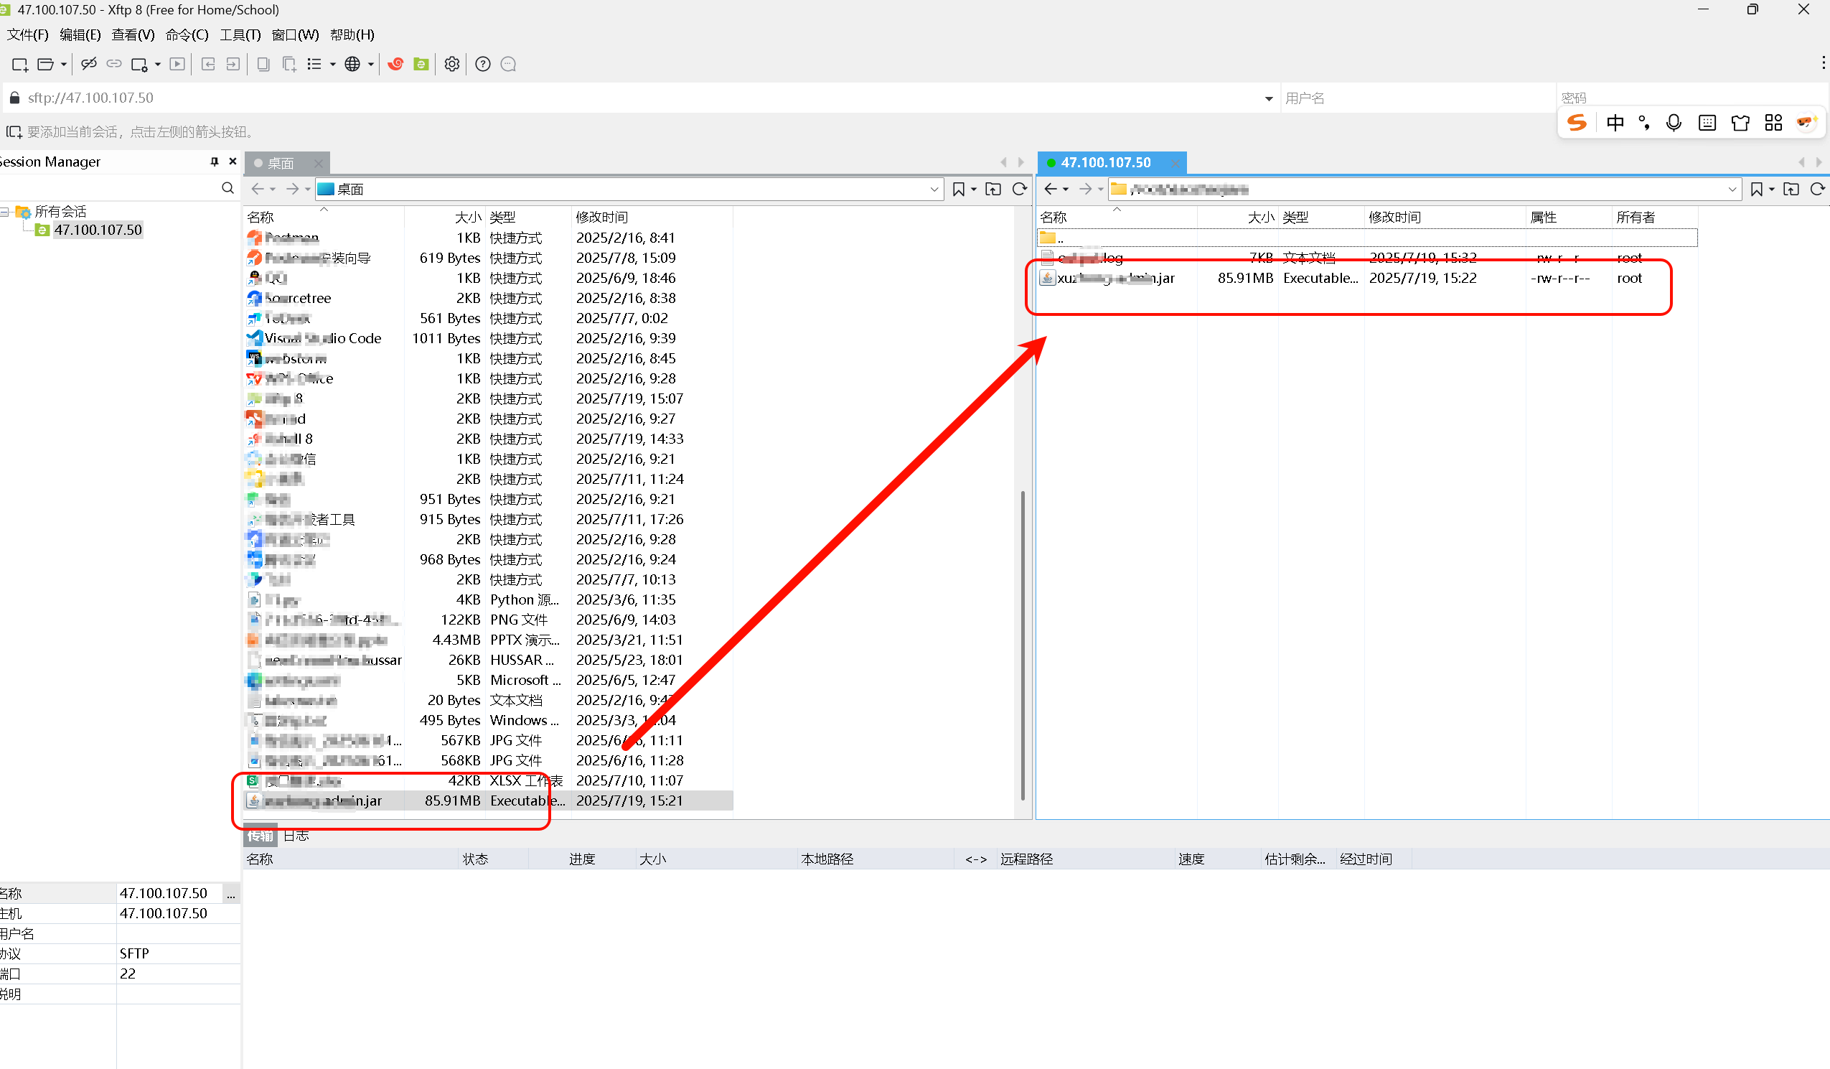Open the local path dropdown for 桌面
This screenshot has height=1069, width=1830.
(934, 189)
